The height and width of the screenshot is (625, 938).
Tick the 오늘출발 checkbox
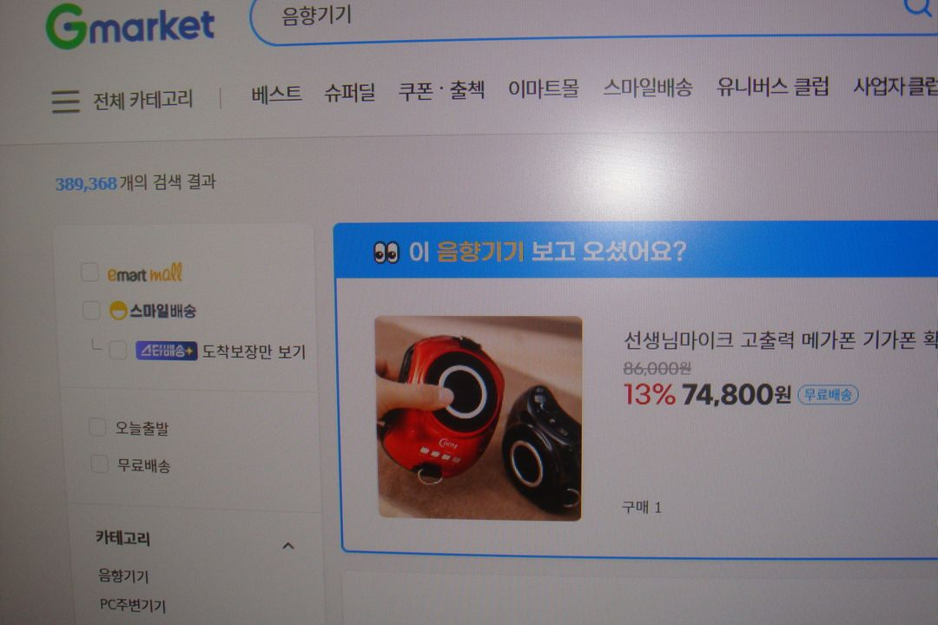coord(97,427)
